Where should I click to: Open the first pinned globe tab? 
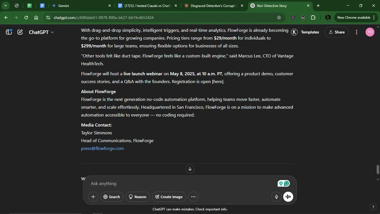tap(17, 6)
